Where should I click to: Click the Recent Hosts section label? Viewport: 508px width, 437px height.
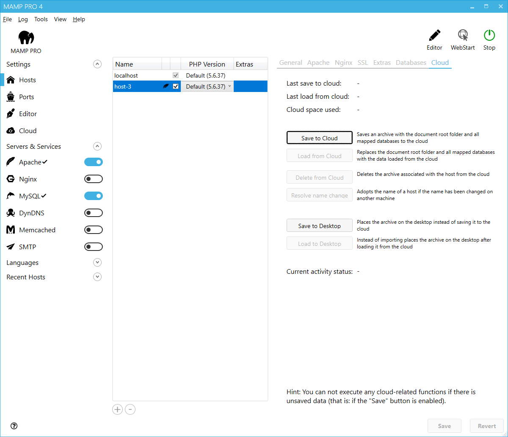click(x=26, y=277)
